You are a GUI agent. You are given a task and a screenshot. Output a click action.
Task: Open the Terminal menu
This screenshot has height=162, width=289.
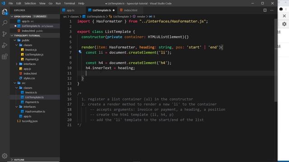[70, 3]
